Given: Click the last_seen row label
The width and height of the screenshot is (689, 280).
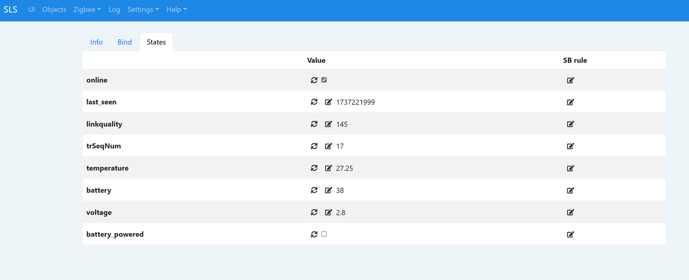Looking at the screenshot, I should (101, 102).
